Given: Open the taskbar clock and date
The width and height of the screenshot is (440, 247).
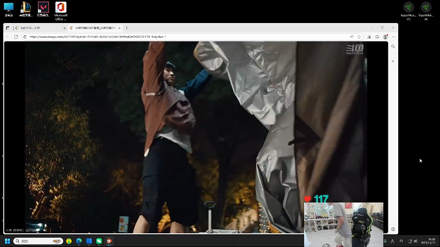Looking at the screenshot, I should point(428,241).
